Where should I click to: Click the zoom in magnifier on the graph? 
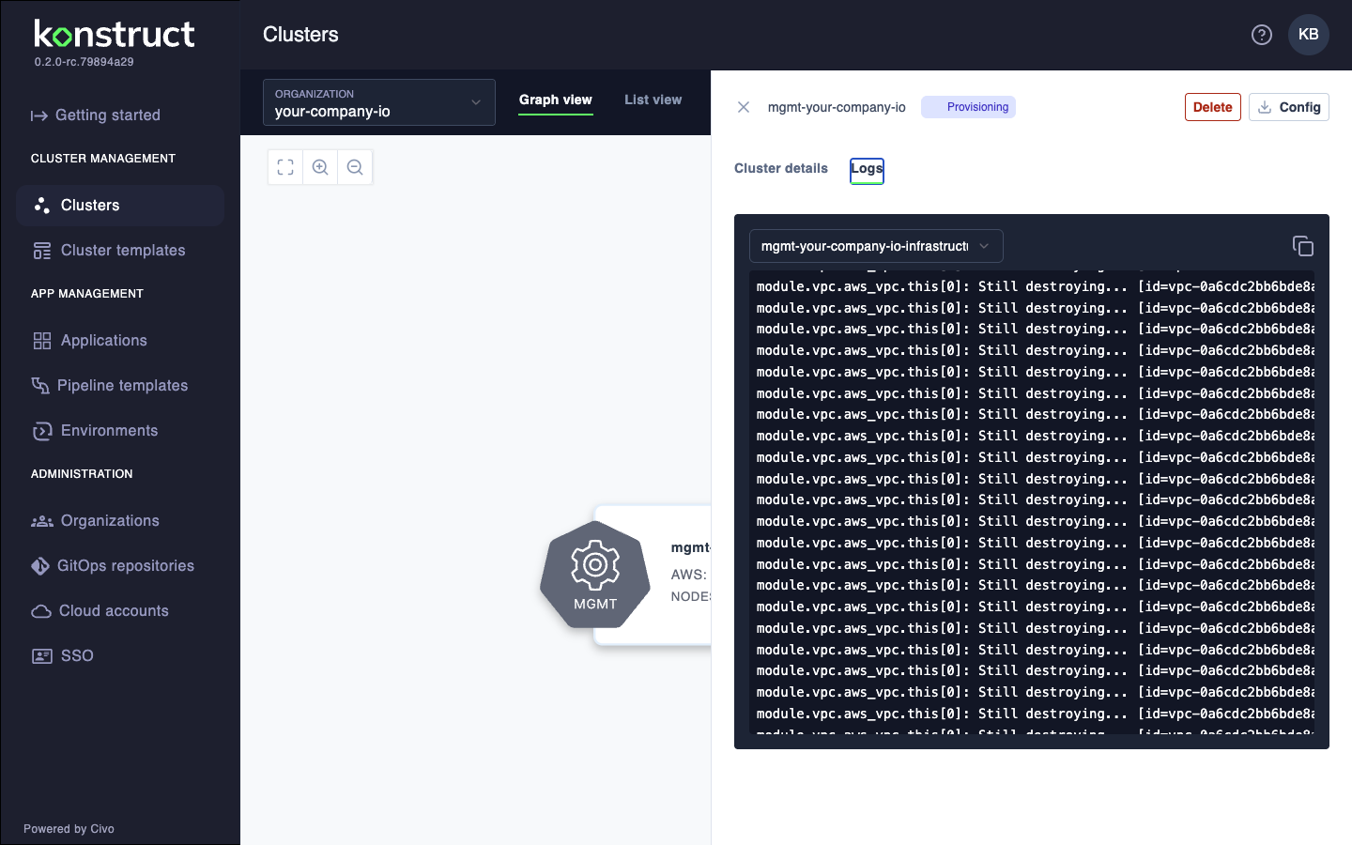(x=319, y=167)
